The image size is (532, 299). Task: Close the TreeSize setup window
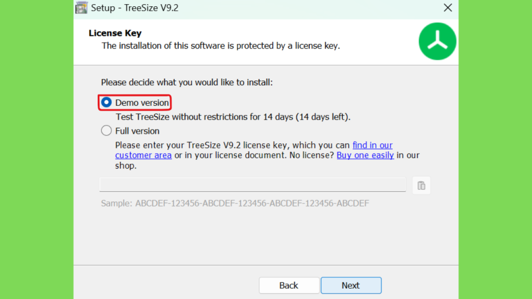(x=447, y=8)
